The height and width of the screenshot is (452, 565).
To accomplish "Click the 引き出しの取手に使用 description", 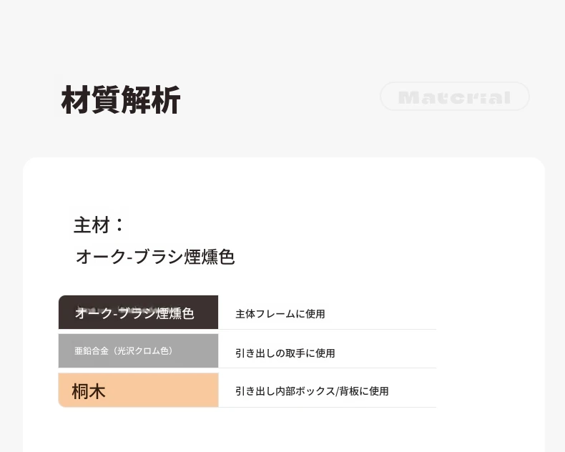I will [285, 353].
